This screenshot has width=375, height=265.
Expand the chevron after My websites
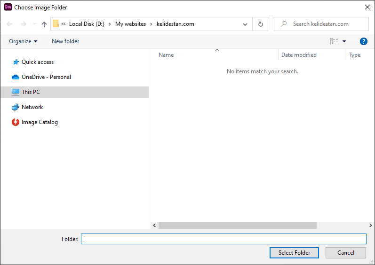tap(151, 24)
